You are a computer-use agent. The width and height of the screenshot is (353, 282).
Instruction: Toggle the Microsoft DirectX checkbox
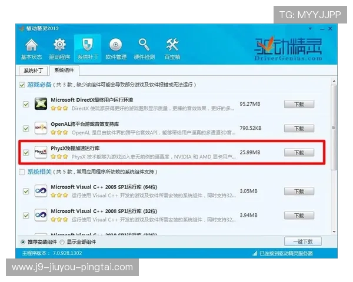click(x=26, y=105)
